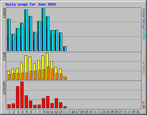Click the KB F legend label
The image size is (147, 115).
(x=144, y=105)
